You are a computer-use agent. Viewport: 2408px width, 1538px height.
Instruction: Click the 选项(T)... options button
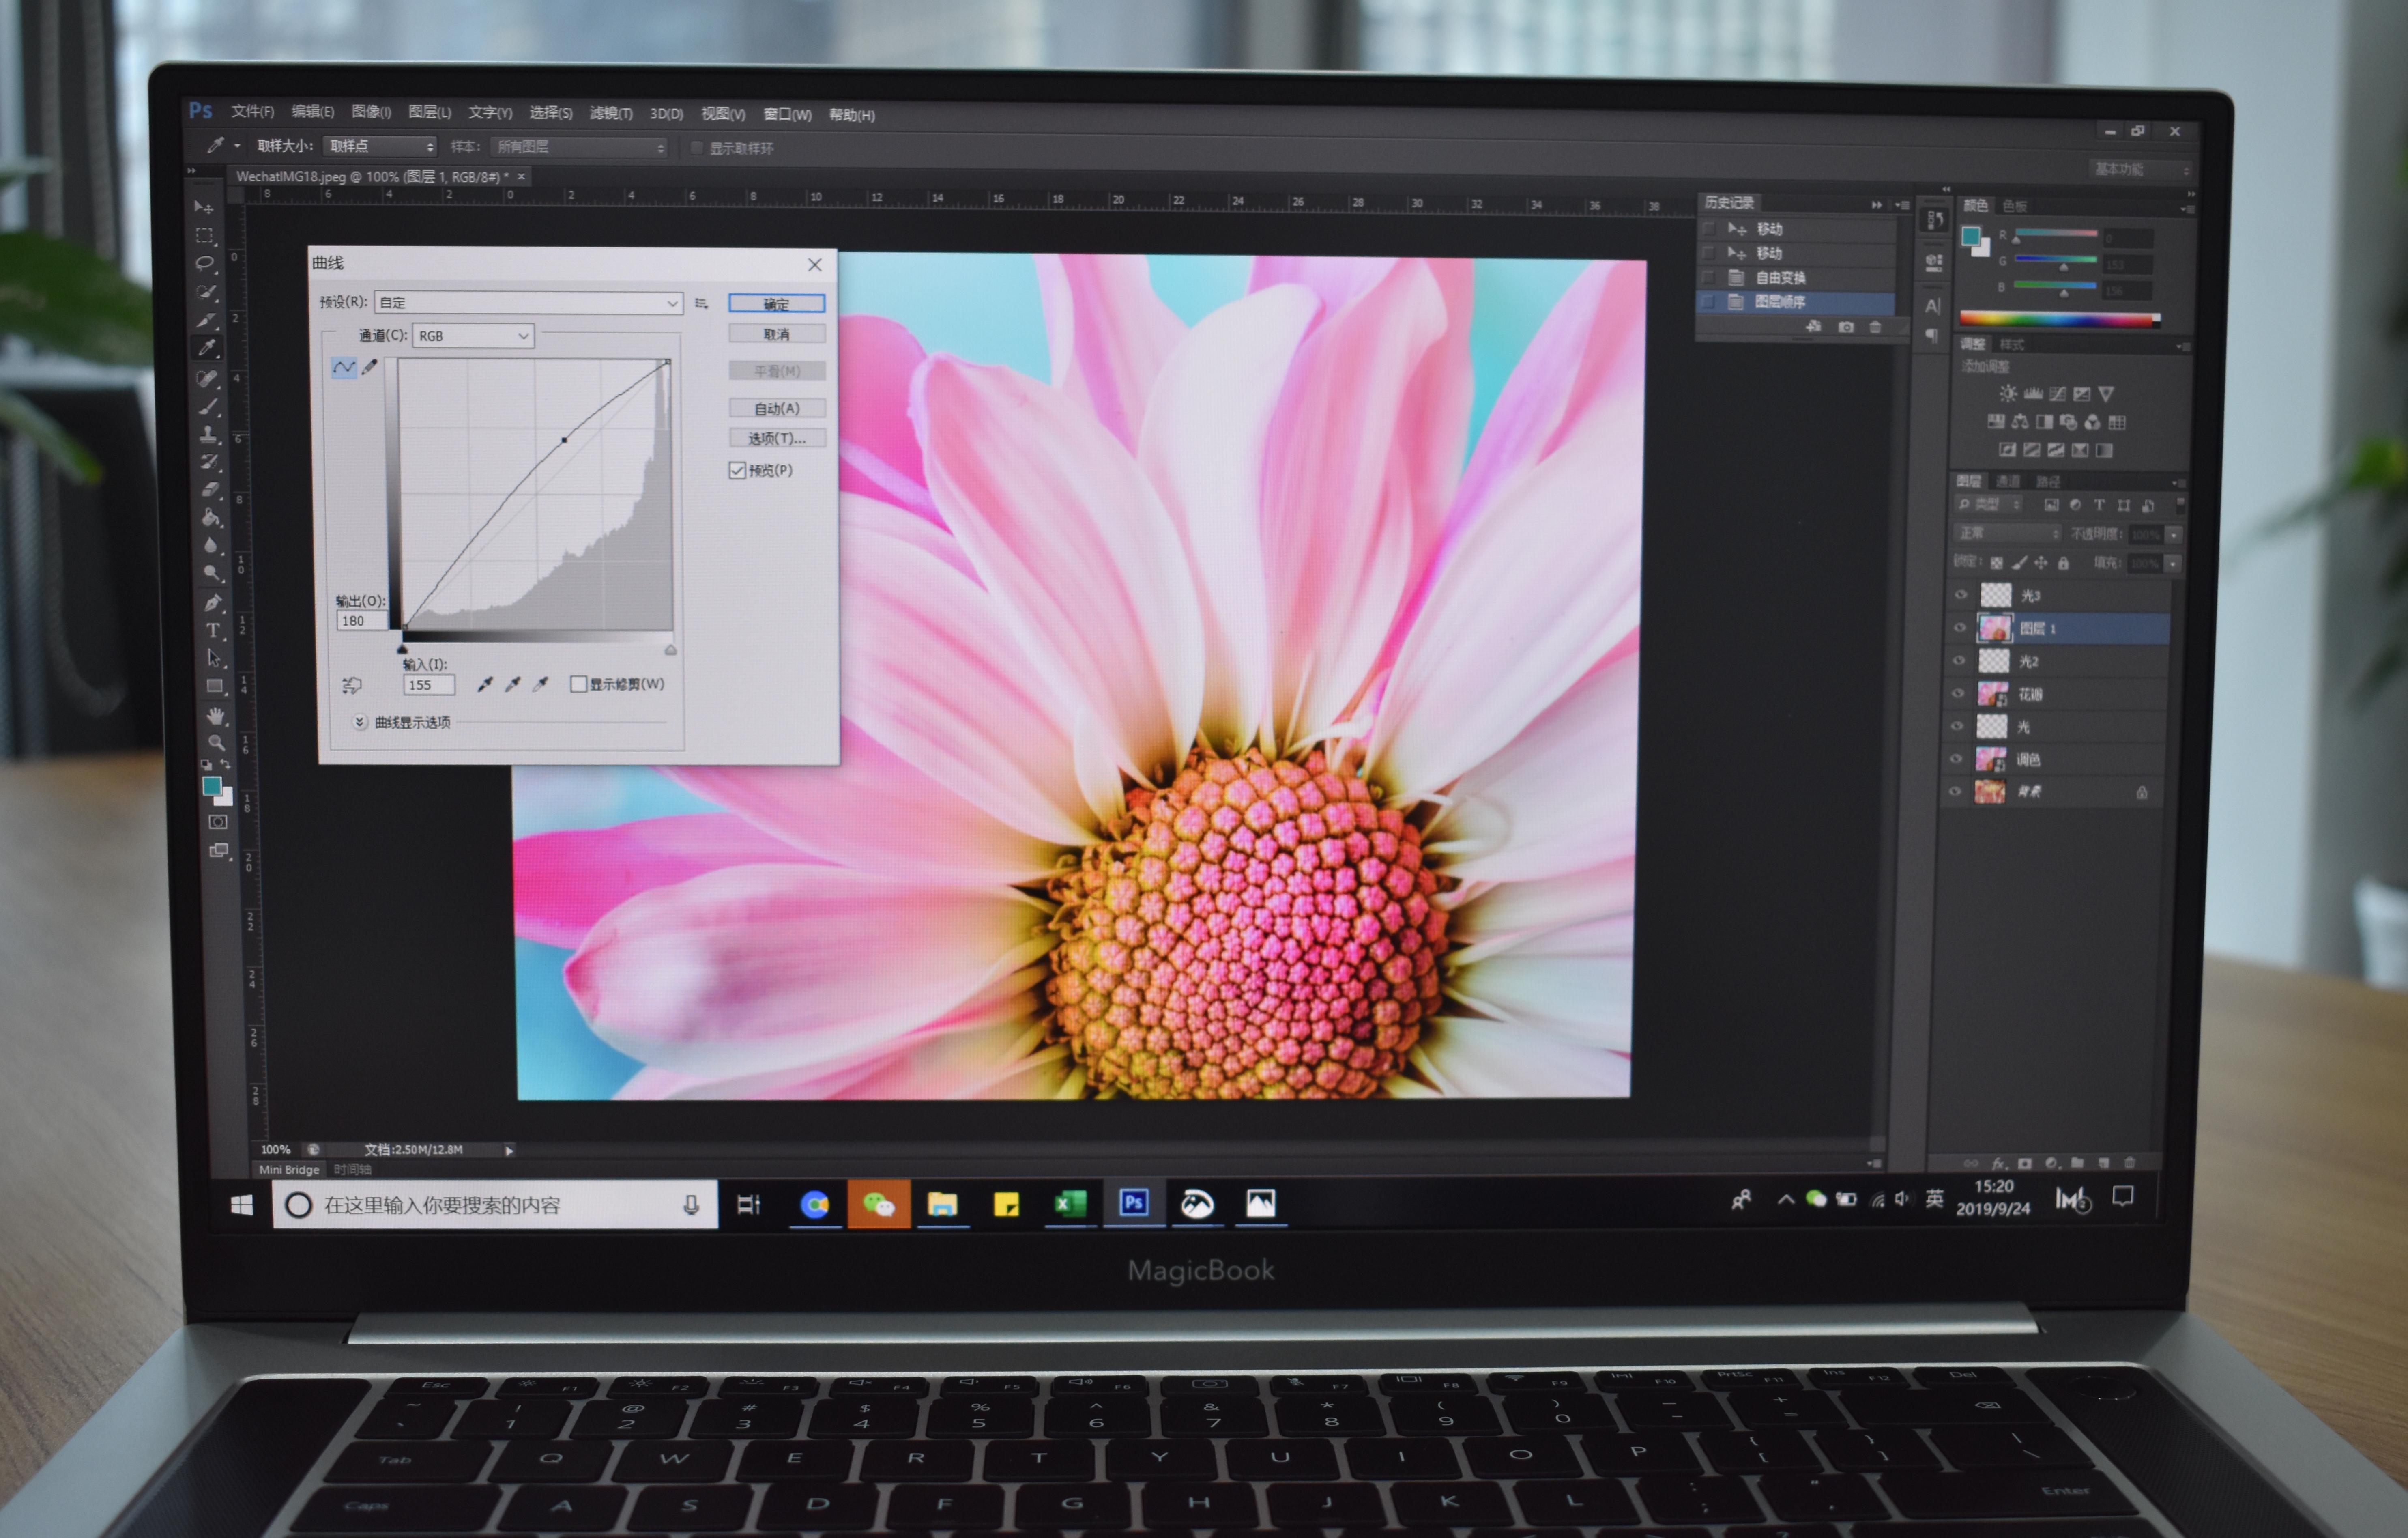777,438
